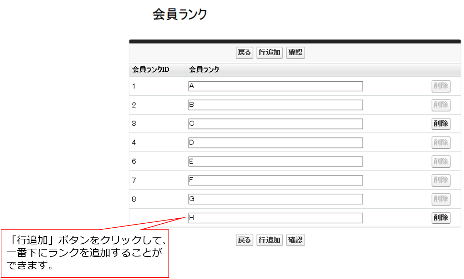Viewport: 464px width, 279px height.
Task: Click the 削除 button for rank ID 4
Action: pos(441,143)
